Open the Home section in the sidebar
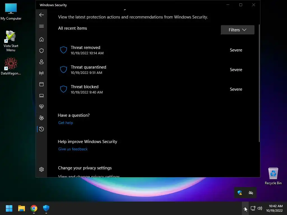 pyautogui.click(x=41, y=39)
